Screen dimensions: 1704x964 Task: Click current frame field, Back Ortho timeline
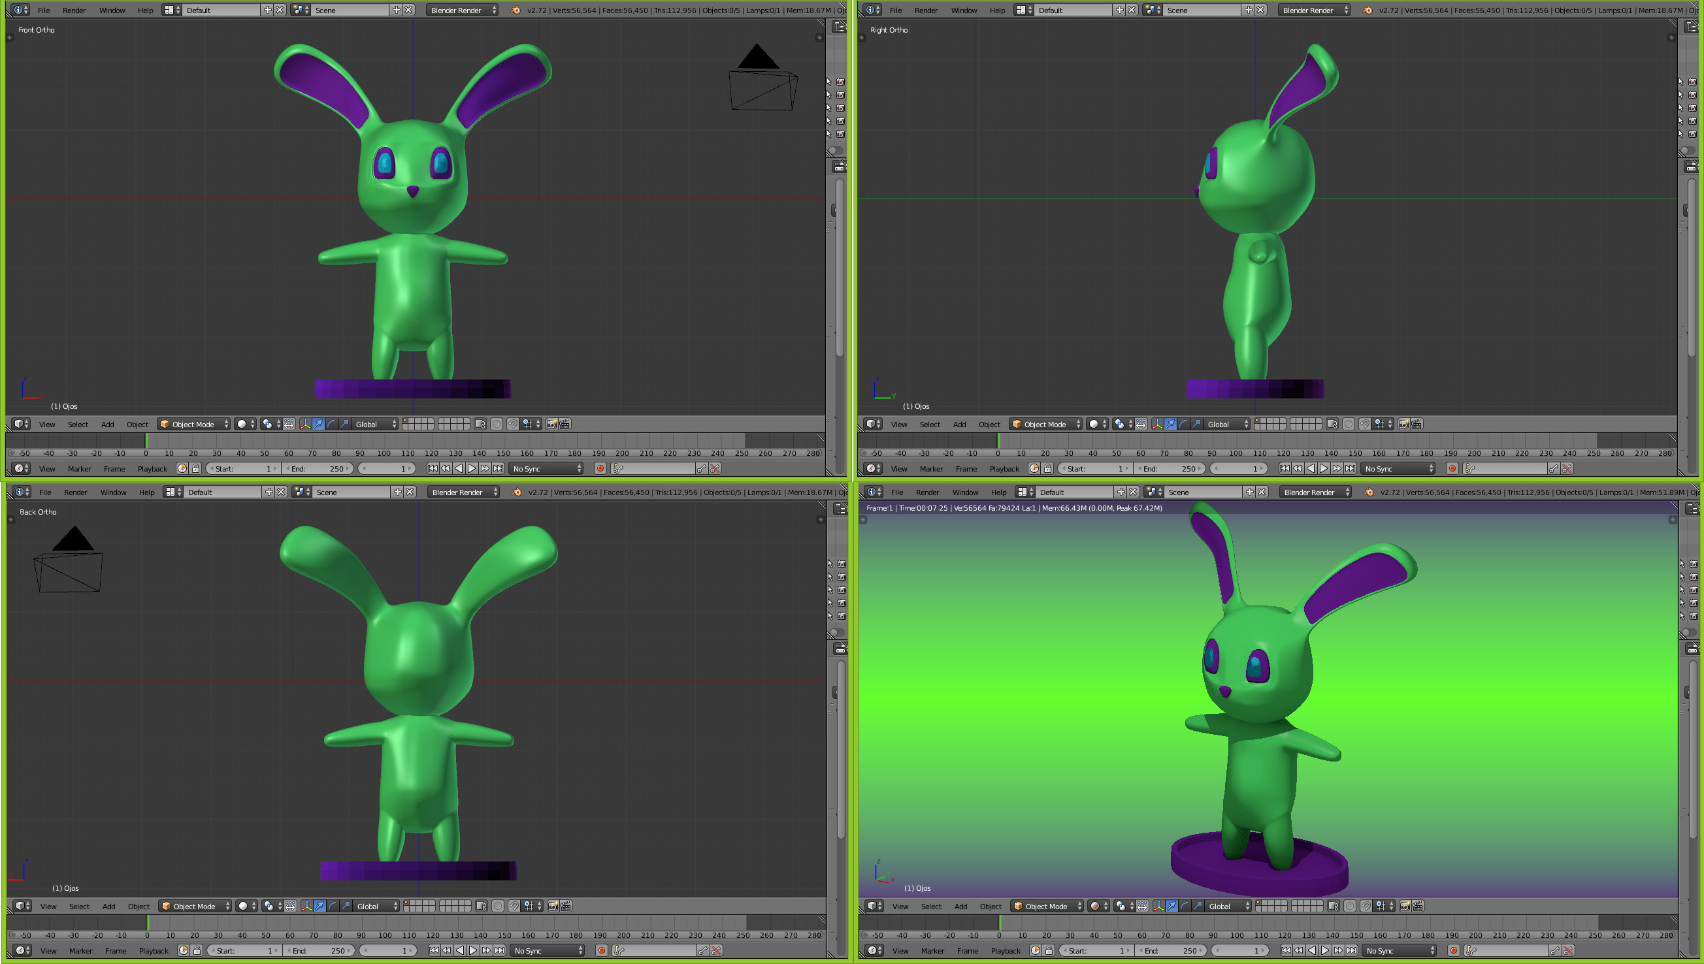coord(388,950)
